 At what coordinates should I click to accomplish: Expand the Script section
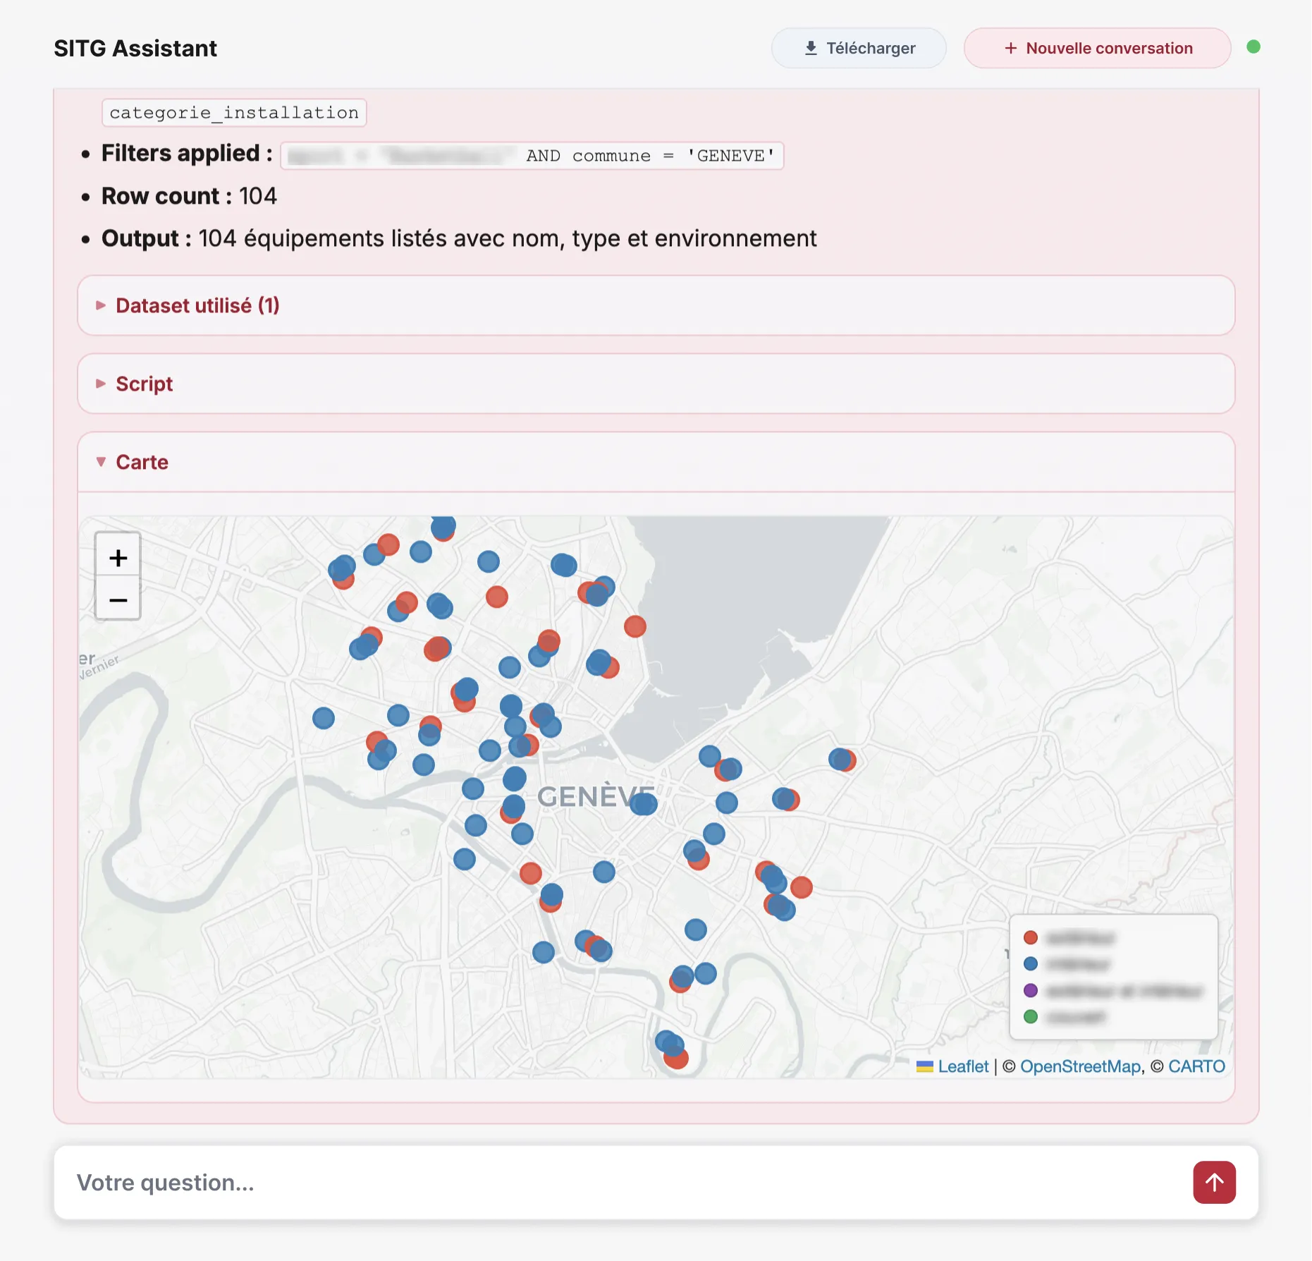(x=656, y=384)
